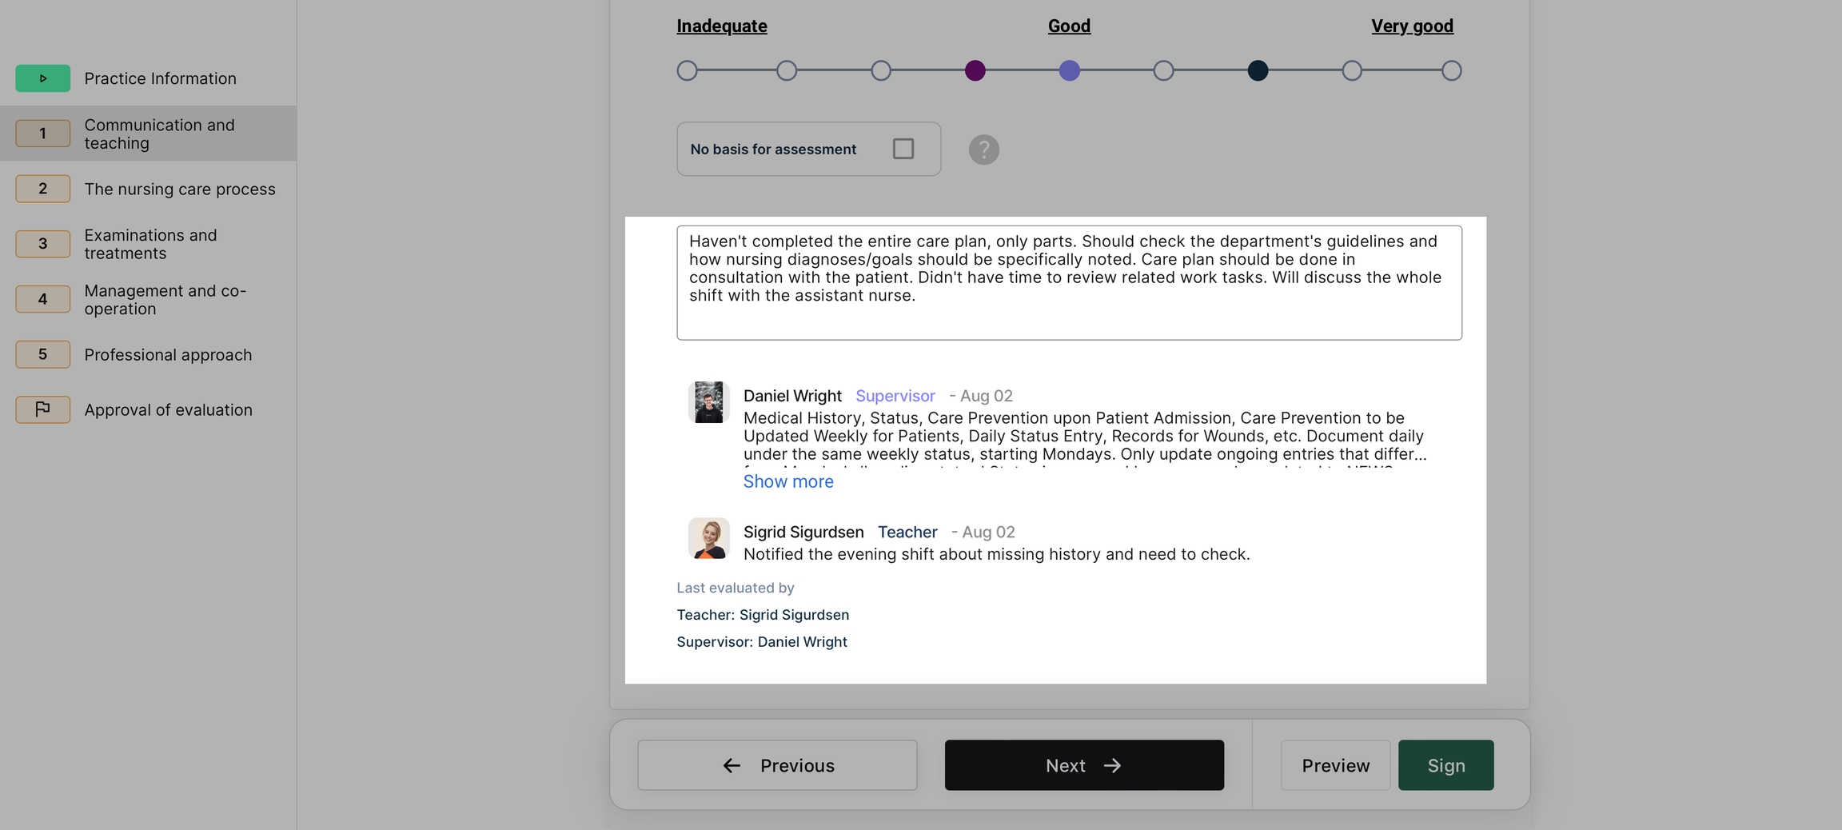Select the dark purple filled rating dot
Screen dimensions: 1842x830
(975, 71)
